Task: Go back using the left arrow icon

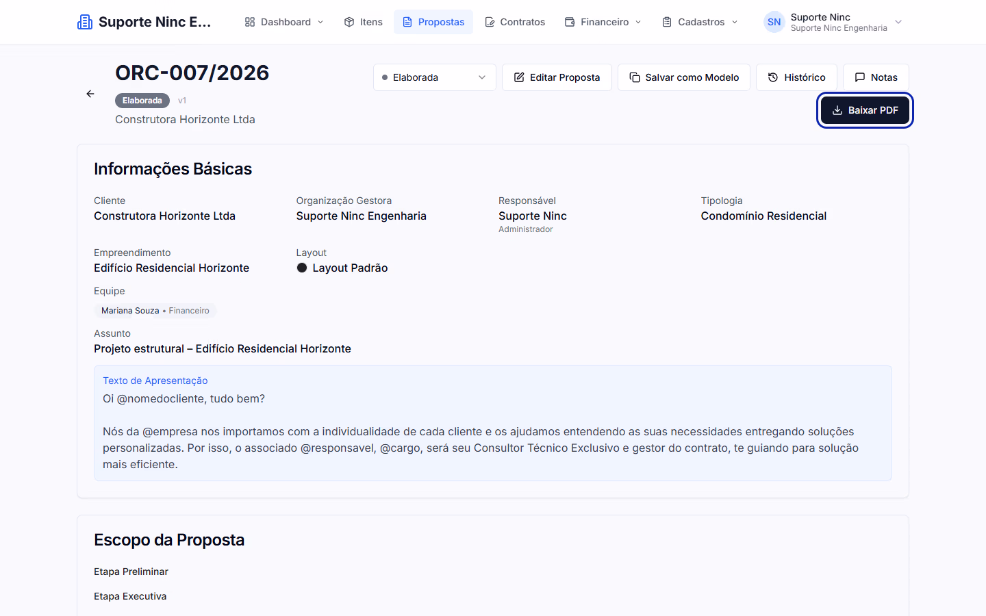Action: tap(90, 94)
